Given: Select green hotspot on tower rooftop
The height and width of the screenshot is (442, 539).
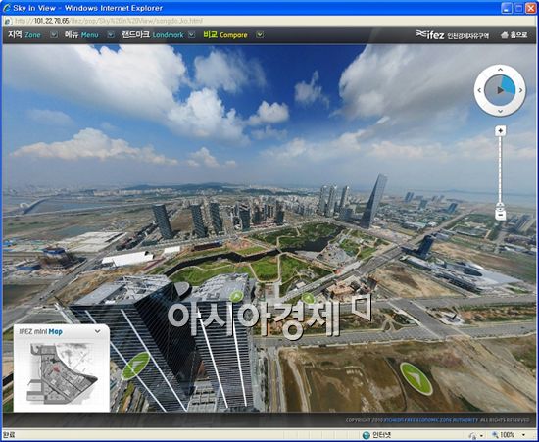Looking at the screenshot, I should [x=236, y=296].
